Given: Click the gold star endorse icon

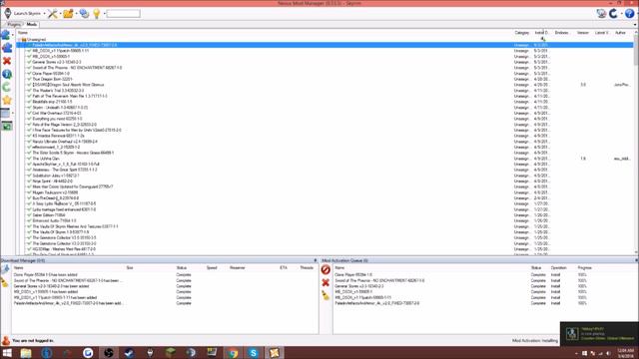Looking at the screenshot, I should pyautogui.click(x=7, y=100).
